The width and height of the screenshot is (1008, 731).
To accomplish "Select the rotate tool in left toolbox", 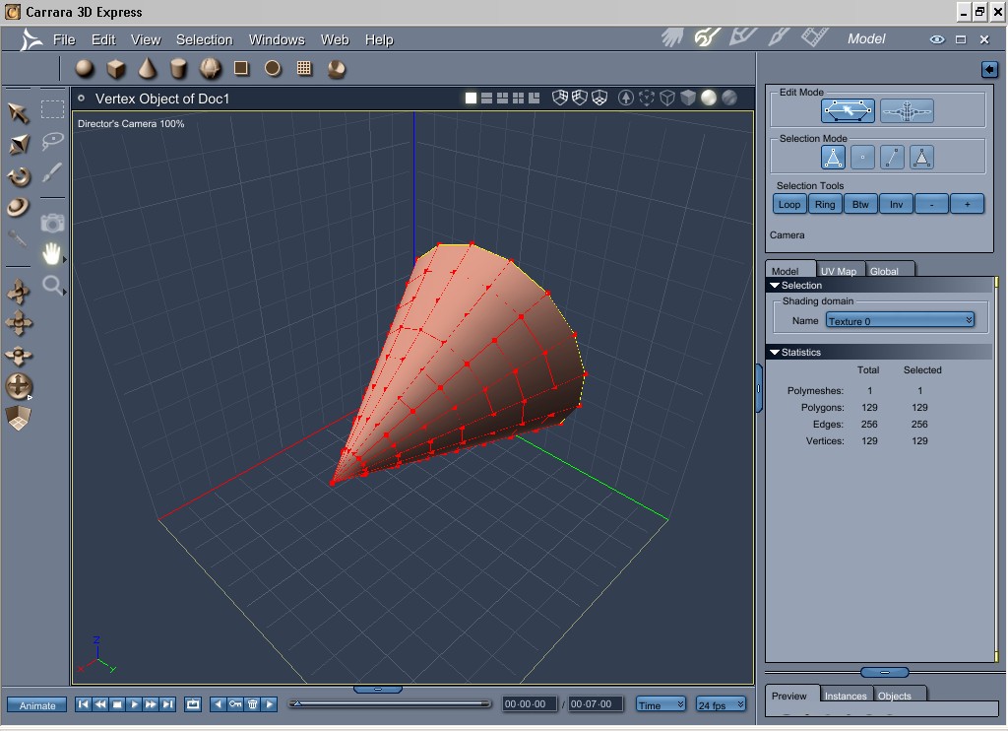I will pyautogui.click(x=19, y=177).
